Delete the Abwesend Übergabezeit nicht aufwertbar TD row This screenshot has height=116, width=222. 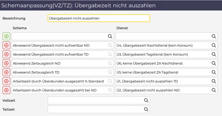[6, 54]
